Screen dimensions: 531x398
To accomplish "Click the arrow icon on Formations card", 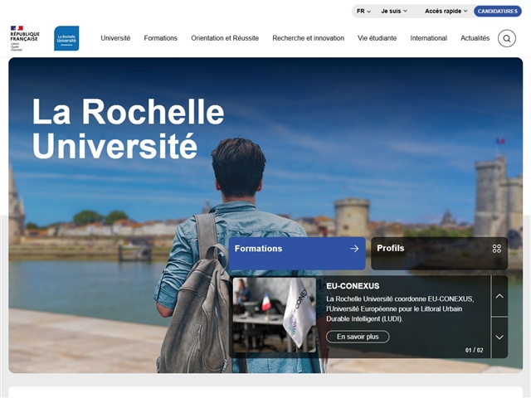I will click(354, 249).
